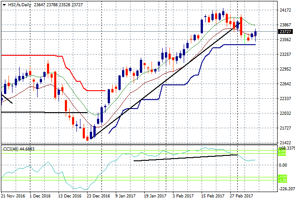Click the 13 Dec 2016 date label

click(70, 196)
